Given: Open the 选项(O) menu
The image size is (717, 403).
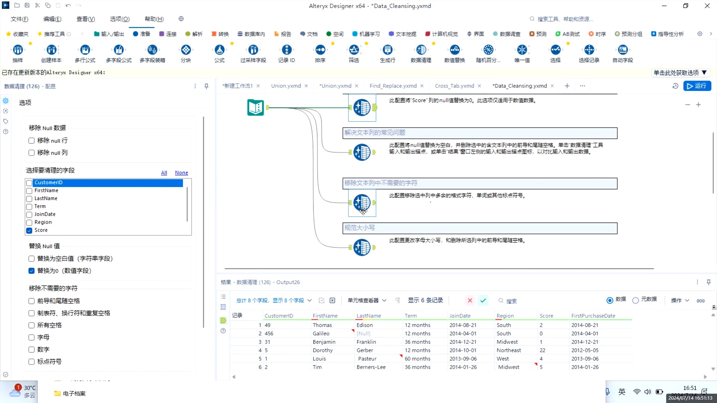Looking at the screenshot, I should [x=119, y=19].
